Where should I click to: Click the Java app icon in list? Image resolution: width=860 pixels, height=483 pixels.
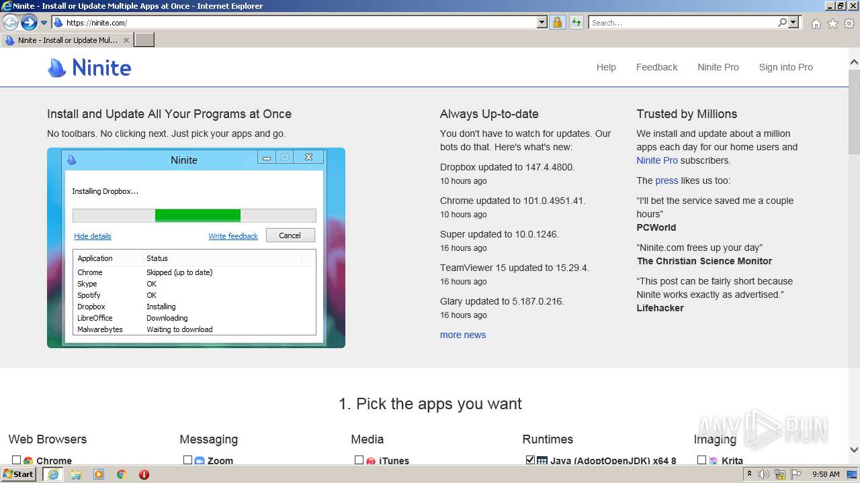[x=542, y=461]
